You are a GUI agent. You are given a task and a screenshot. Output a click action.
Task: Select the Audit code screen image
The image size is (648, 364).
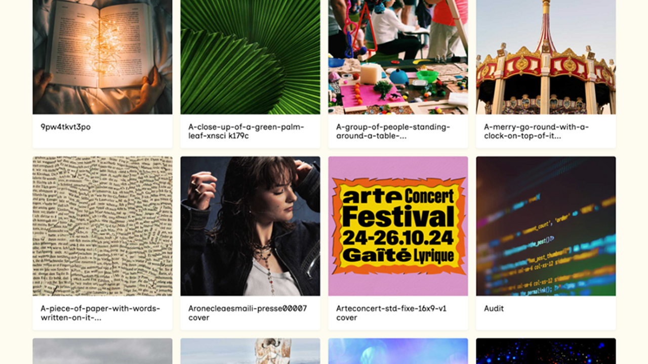(546, 226)
